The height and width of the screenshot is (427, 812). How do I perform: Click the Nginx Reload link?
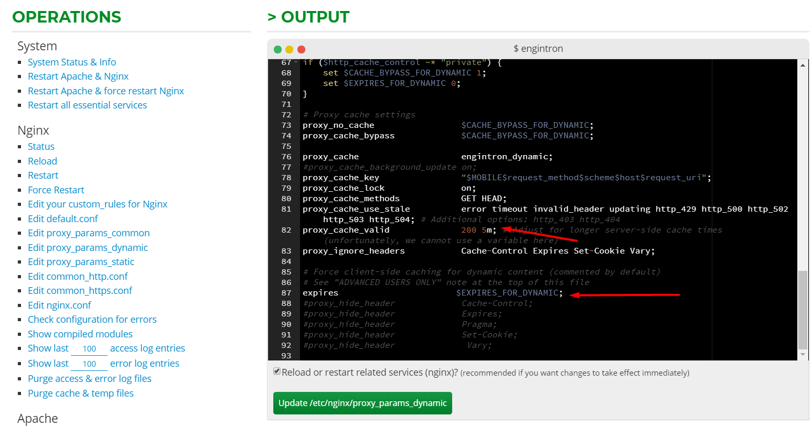point(42,161)
